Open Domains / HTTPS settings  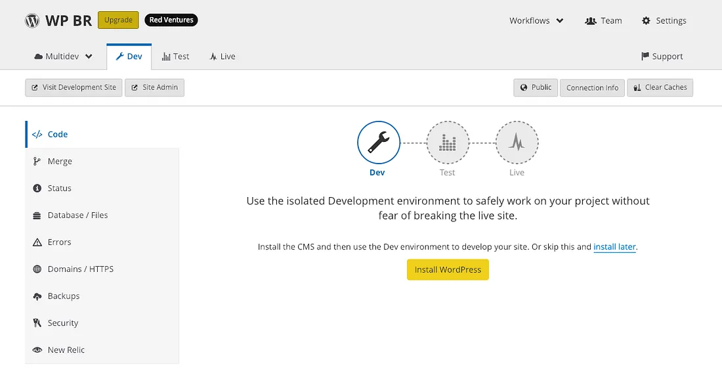80,269
